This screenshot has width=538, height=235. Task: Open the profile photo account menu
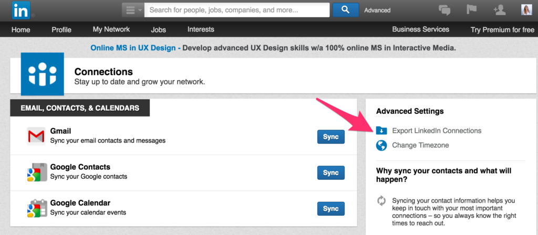[x=526, y=10]
